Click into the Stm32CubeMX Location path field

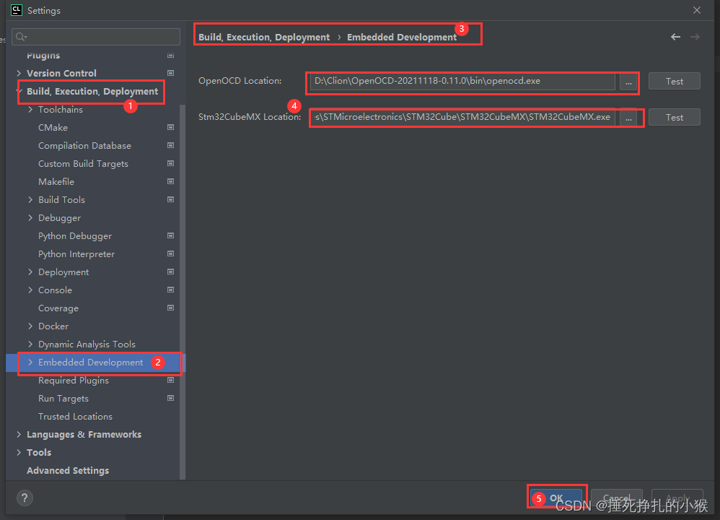[x=463, y=118]
